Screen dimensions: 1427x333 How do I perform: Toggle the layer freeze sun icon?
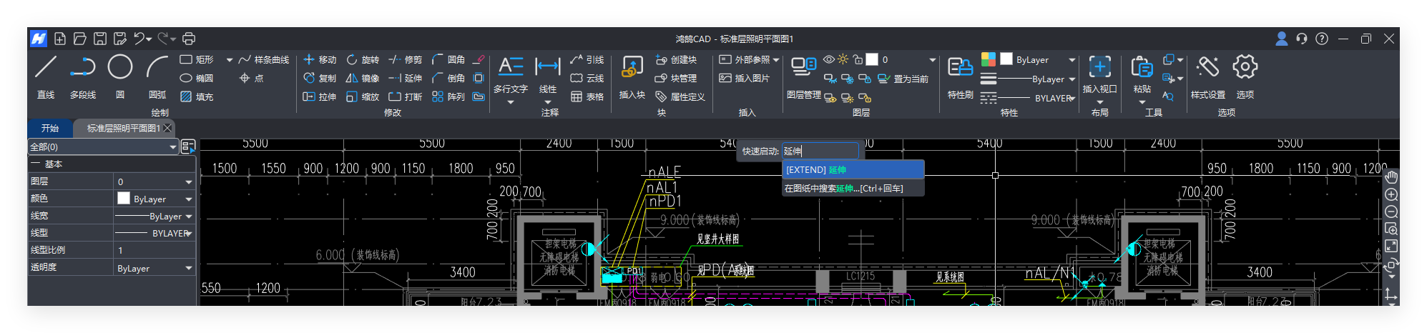point(843,60)
